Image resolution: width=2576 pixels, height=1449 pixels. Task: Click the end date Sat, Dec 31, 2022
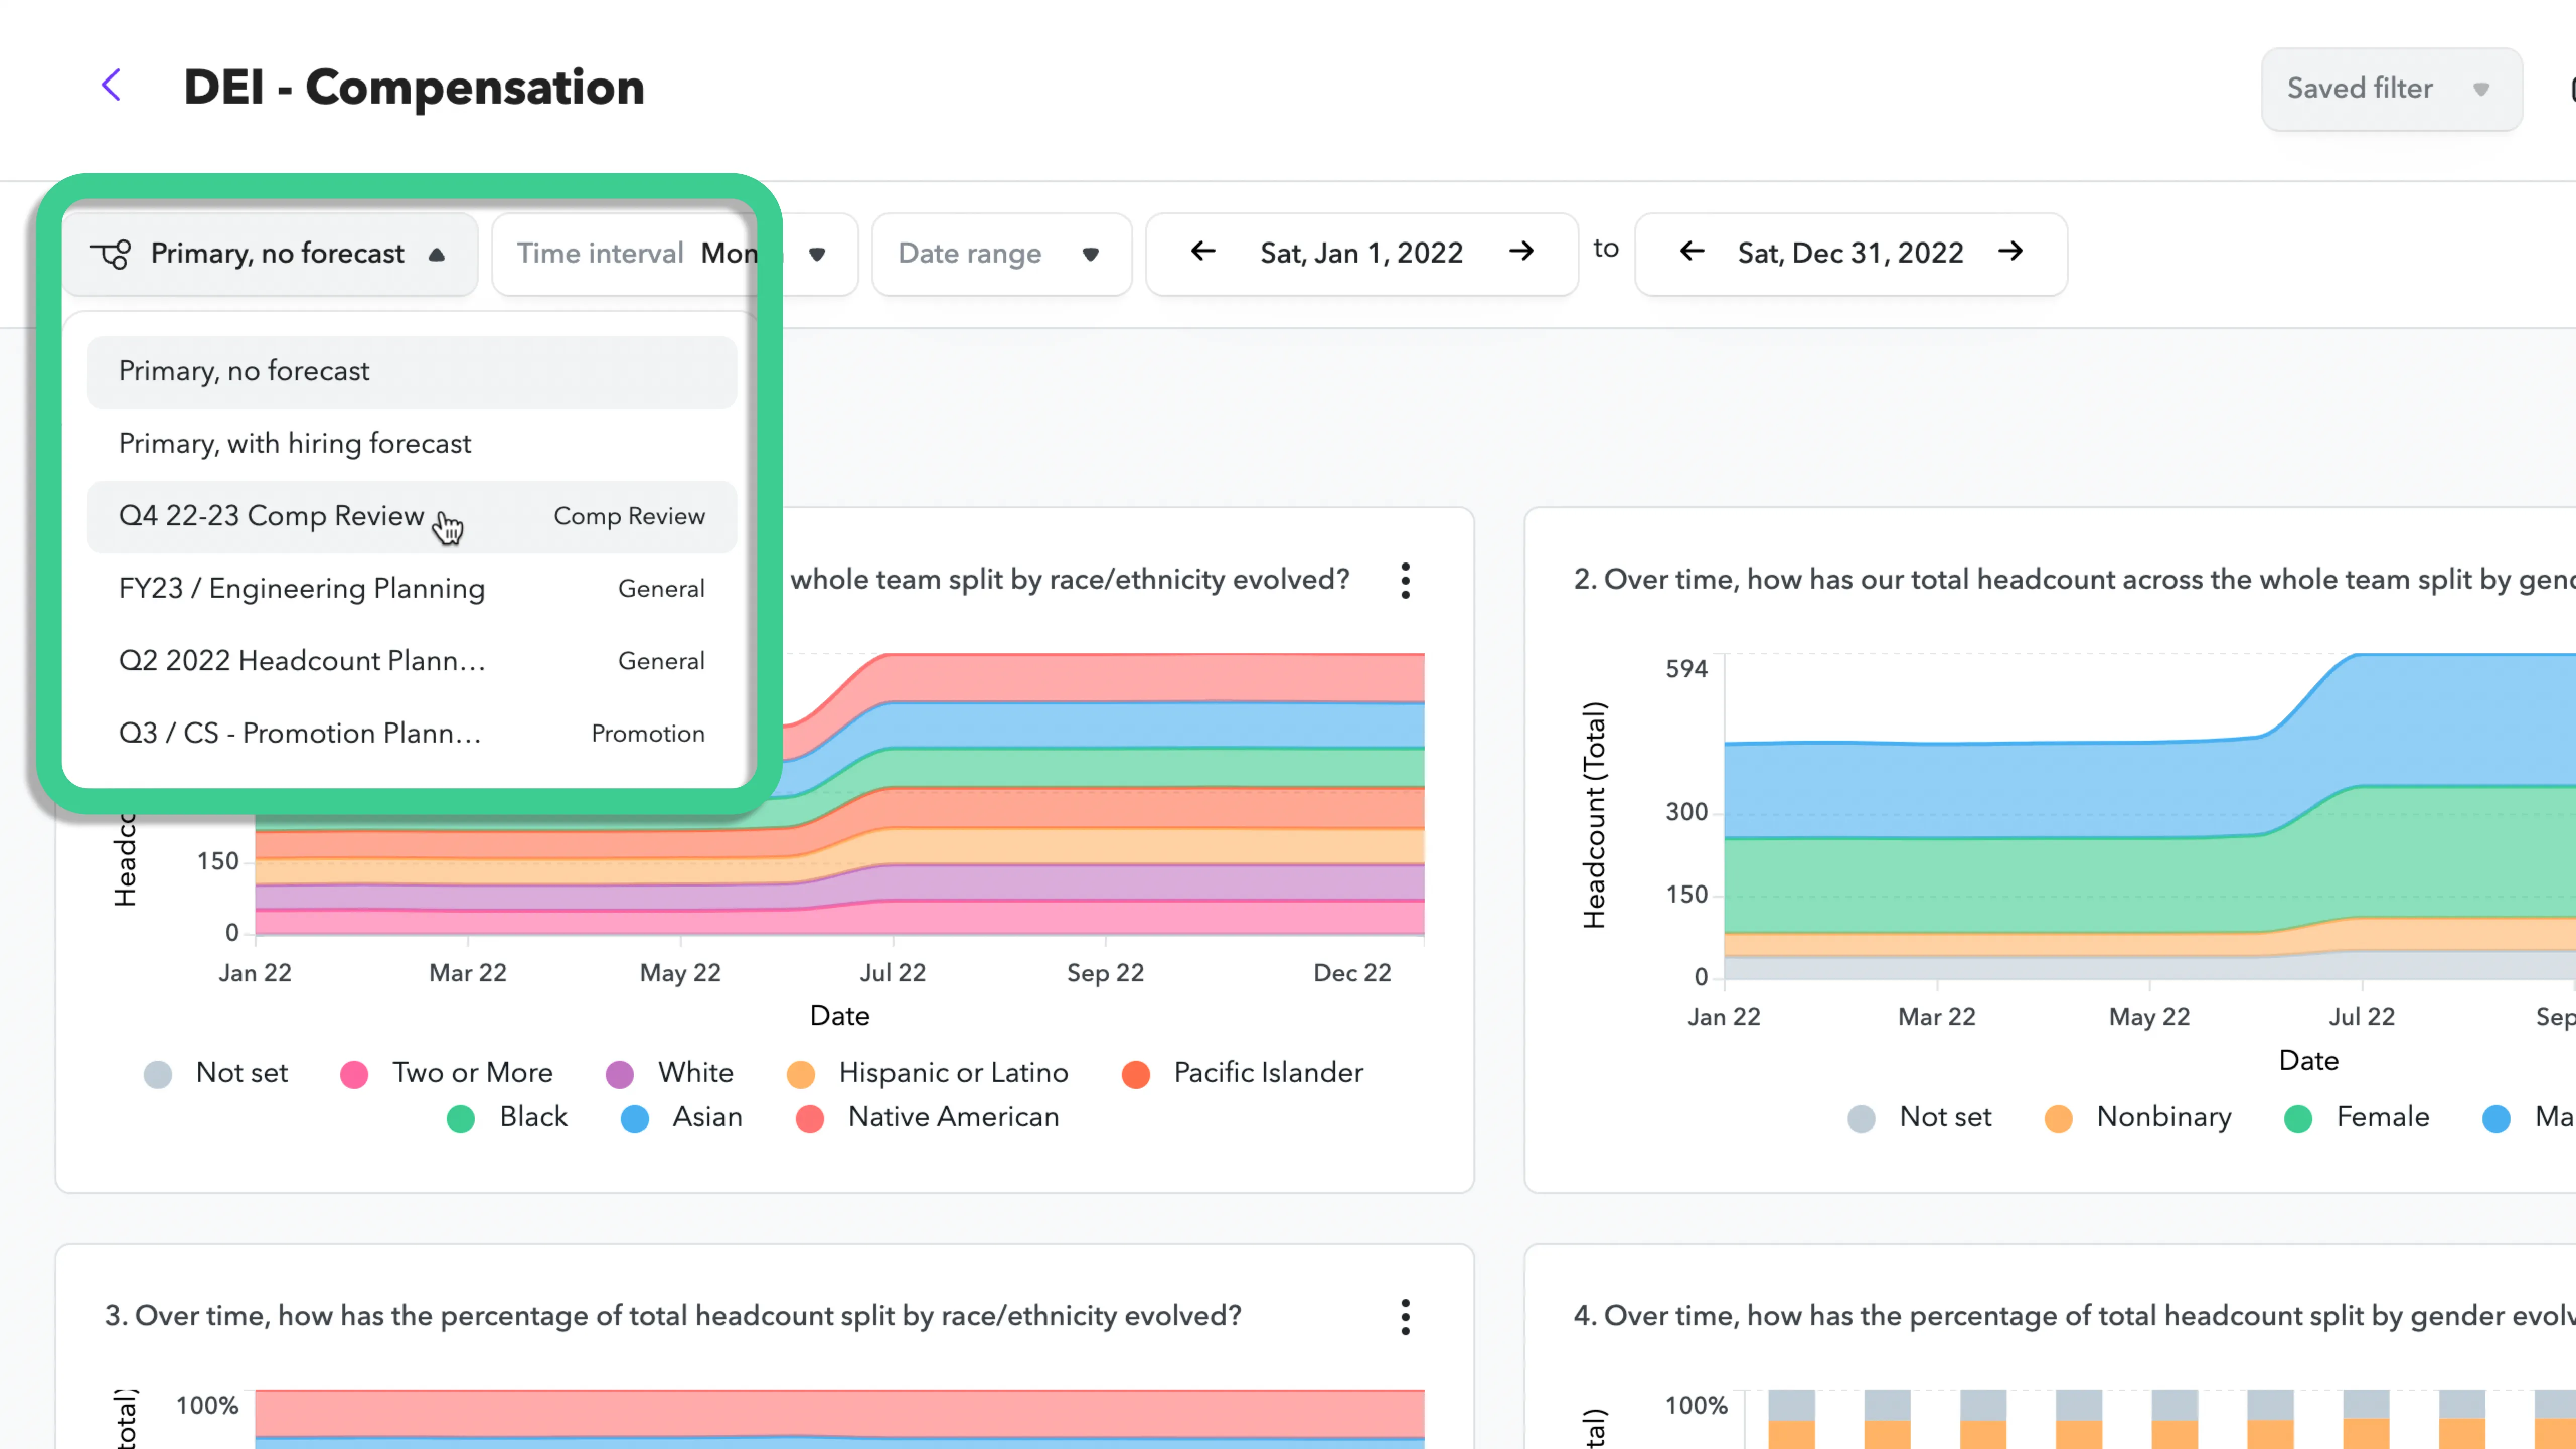1850,253
